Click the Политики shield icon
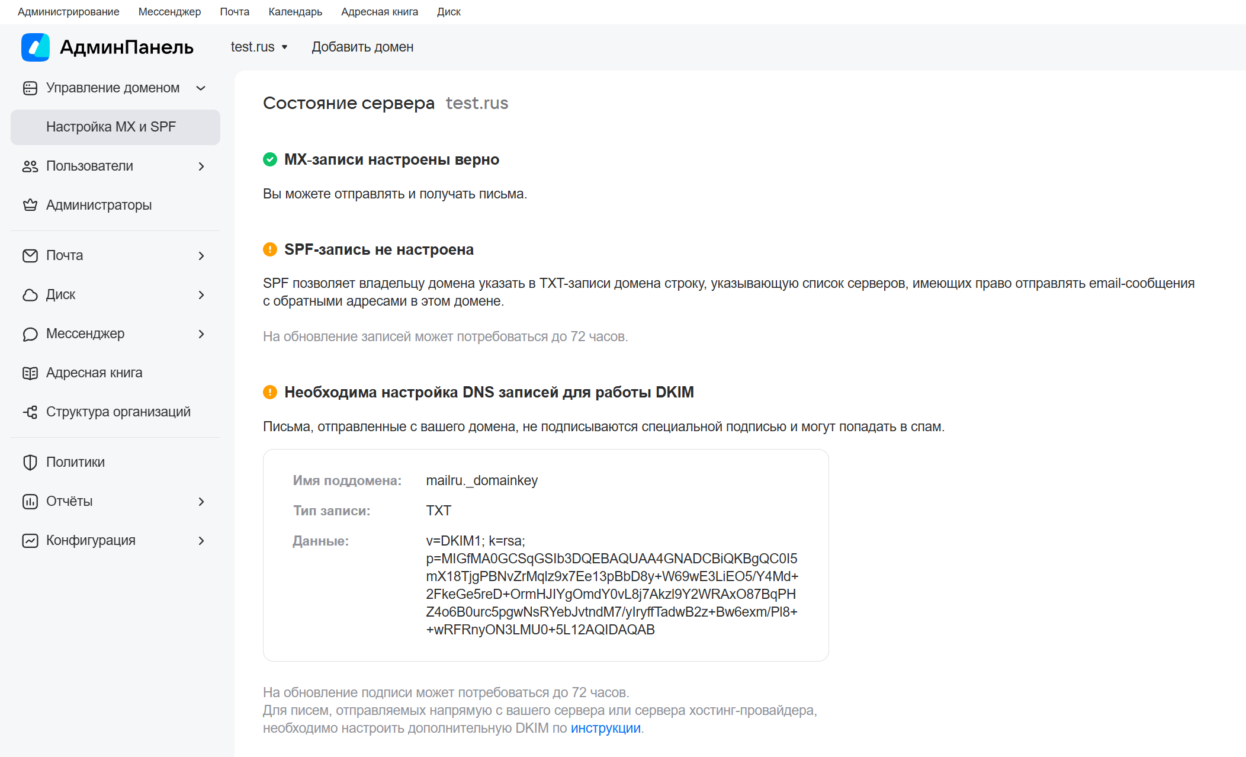 click(30, 463)
